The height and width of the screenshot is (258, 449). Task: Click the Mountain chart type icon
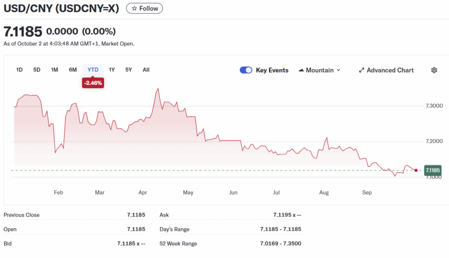tap(301, 70)
